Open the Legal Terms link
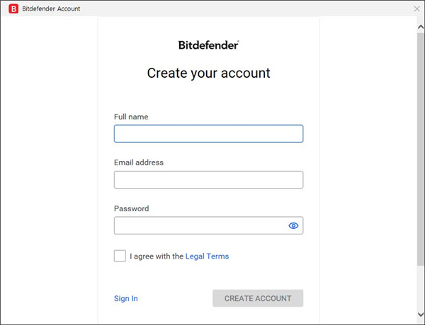The height and width of the screenshot is (325, 425). (x=207, y=256)
